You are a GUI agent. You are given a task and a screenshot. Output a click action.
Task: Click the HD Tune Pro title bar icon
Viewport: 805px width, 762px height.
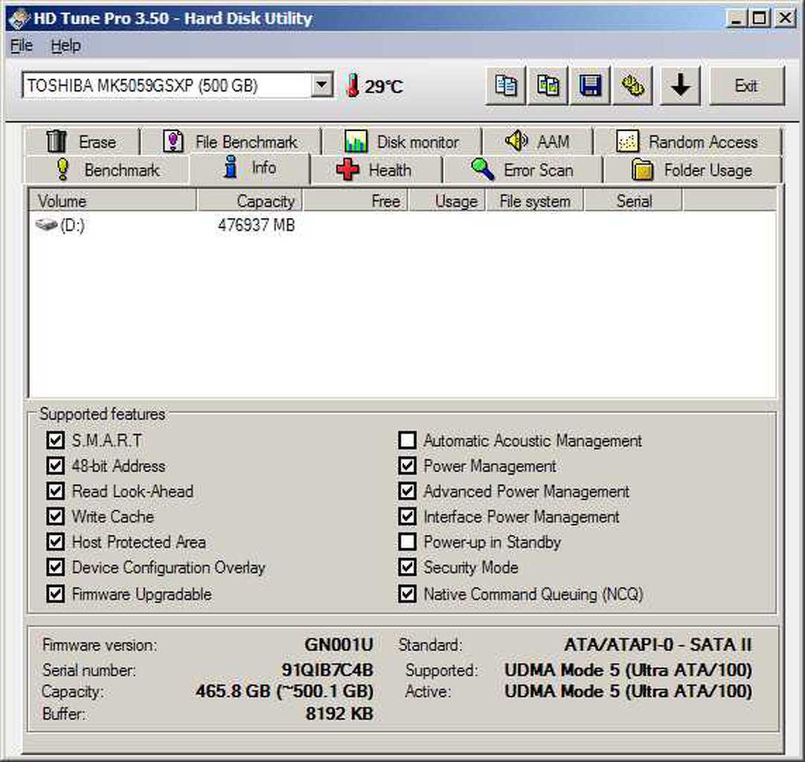pyautogui.click(x=19, y=19)
